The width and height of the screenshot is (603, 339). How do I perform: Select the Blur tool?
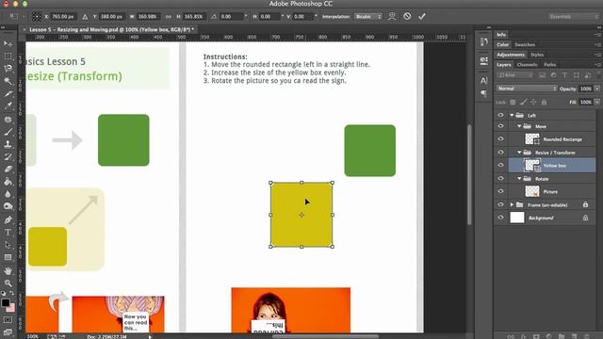tap(8, 194)
